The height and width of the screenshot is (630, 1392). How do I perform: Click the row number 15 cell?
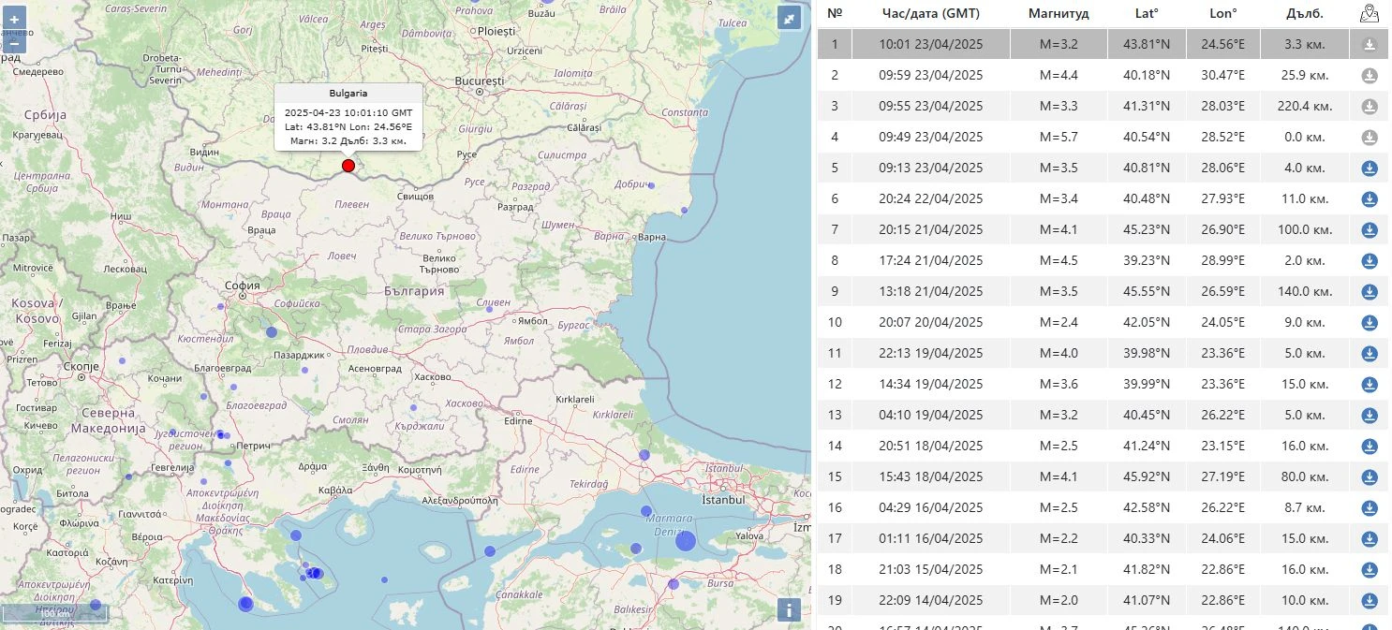click(835, 476)
